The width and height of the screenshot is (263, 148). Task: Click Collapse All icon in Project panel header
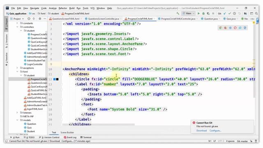point(34,19)
